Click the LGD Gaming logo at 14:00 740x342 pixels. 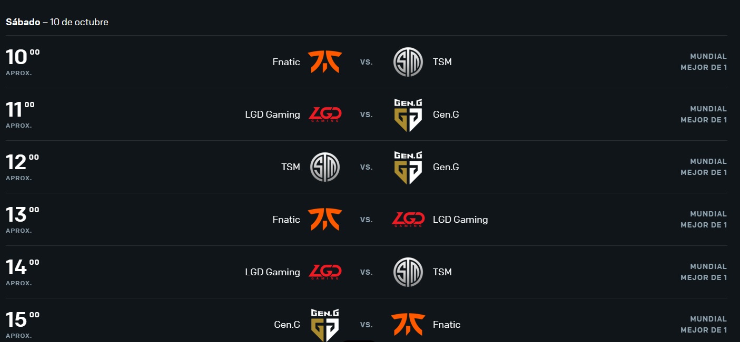[x=325, y=272]
